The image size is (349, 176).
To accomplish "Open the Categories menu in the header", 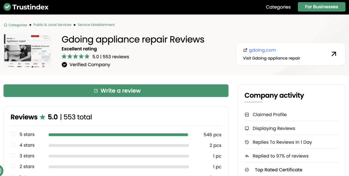I will click(278, 7).
